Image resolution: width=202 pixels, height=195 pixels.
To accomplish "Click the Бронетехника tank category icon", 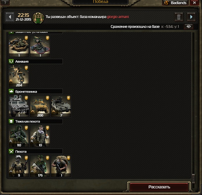I will pos(11,92).
